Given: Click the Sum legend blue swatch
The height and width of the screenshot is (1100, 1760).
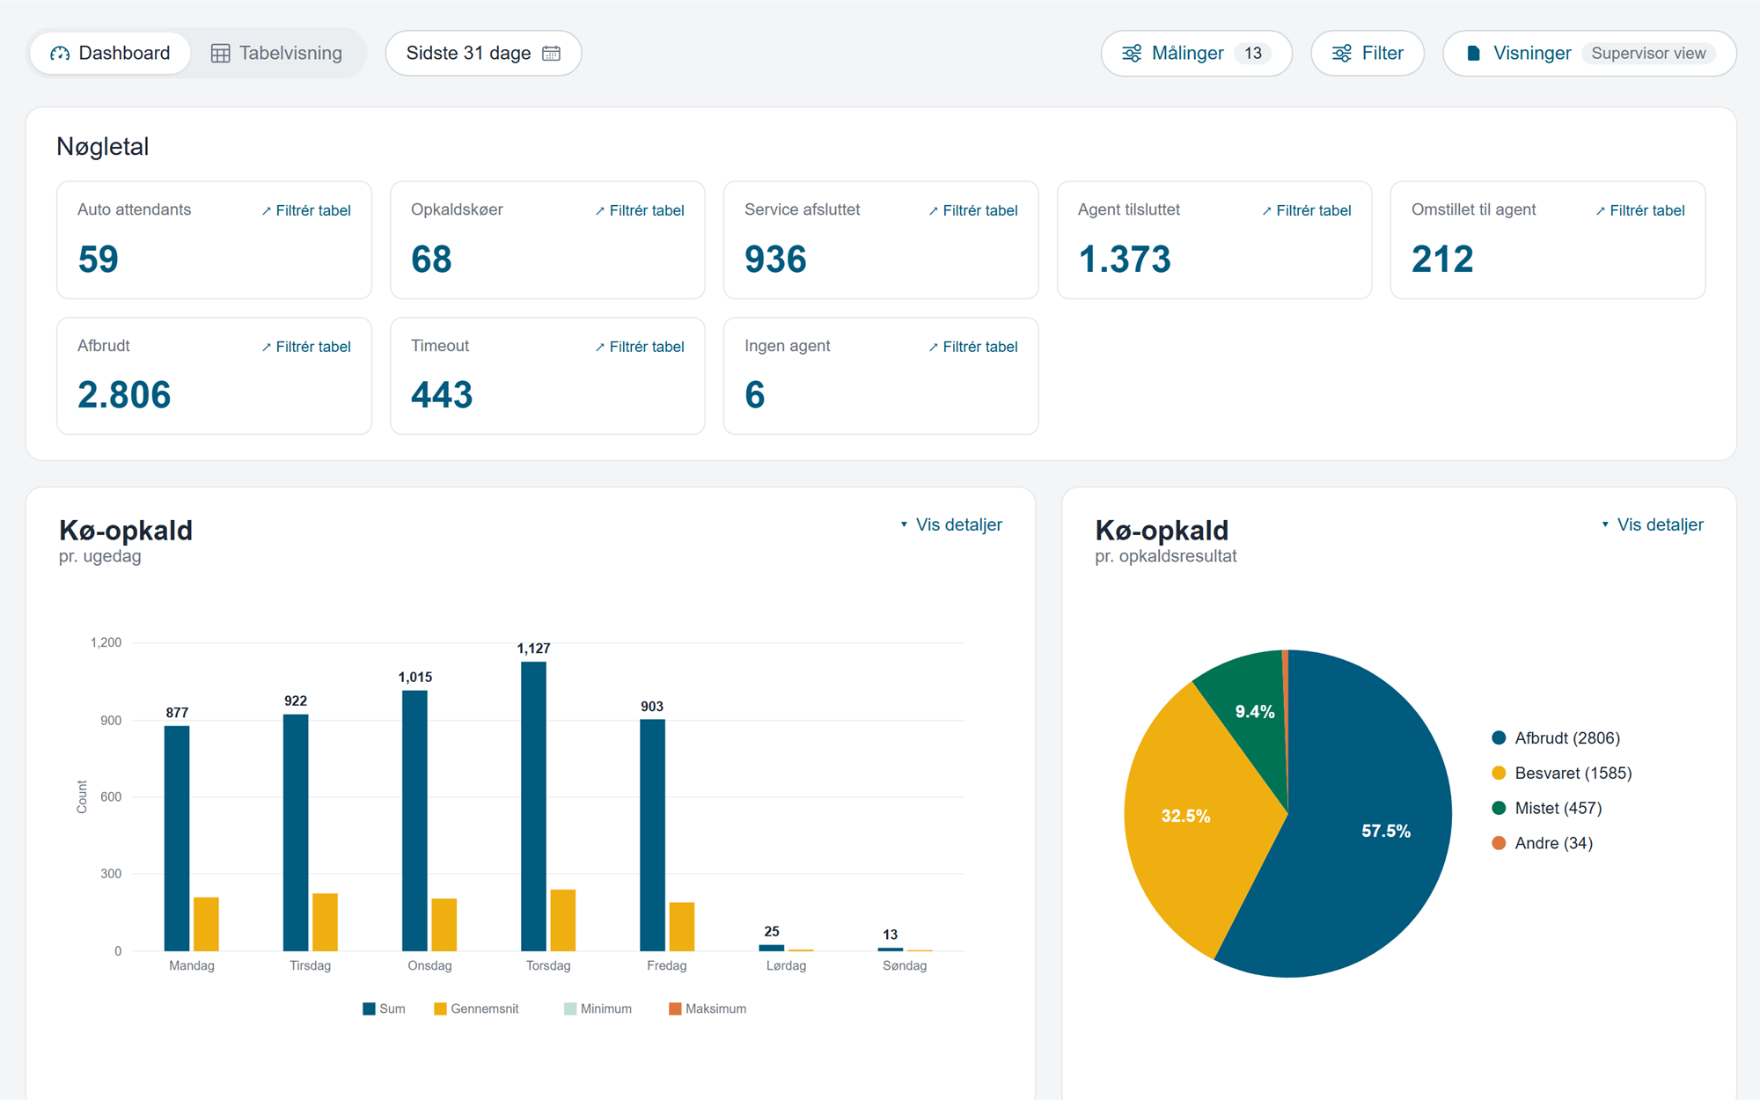Looking at the screenshot, I should point(369,1008).
